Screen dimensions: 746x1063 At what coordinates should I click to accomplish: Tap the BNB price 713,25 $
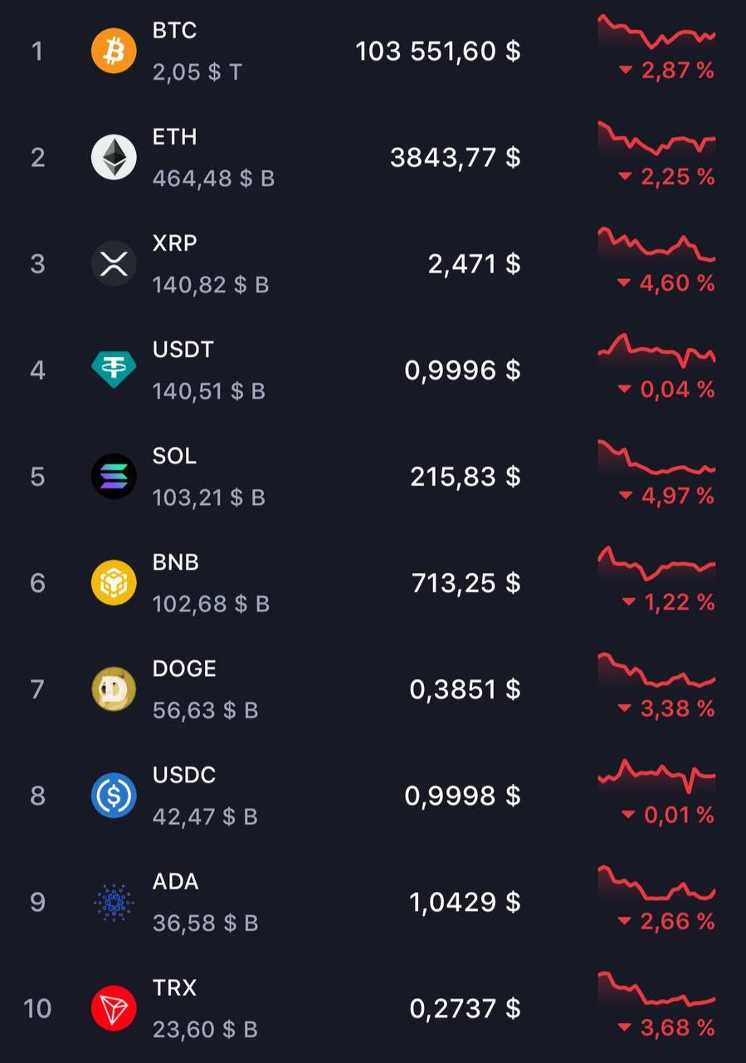click(466, 583)
